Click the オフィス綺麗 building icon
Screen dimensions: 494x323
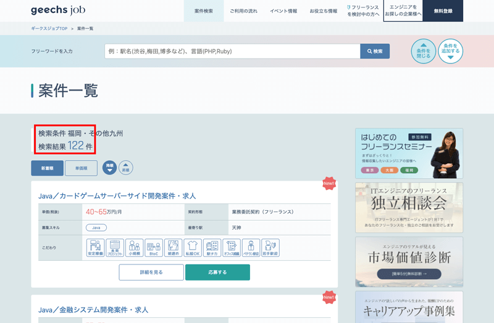coord(232,248)
